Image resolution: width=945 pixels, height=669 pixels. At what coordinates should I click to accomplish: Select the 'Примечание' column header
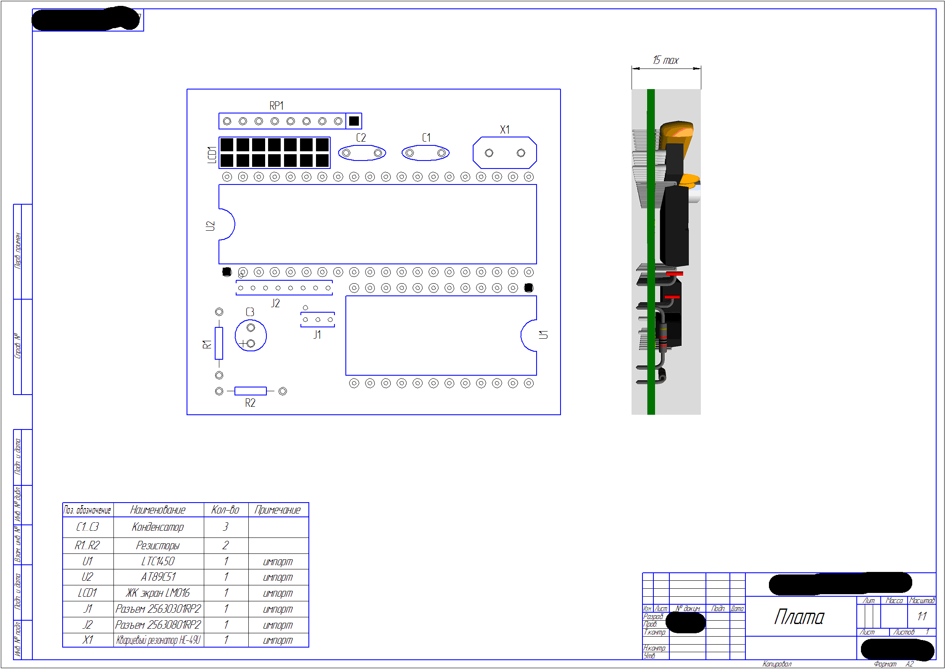278,510
